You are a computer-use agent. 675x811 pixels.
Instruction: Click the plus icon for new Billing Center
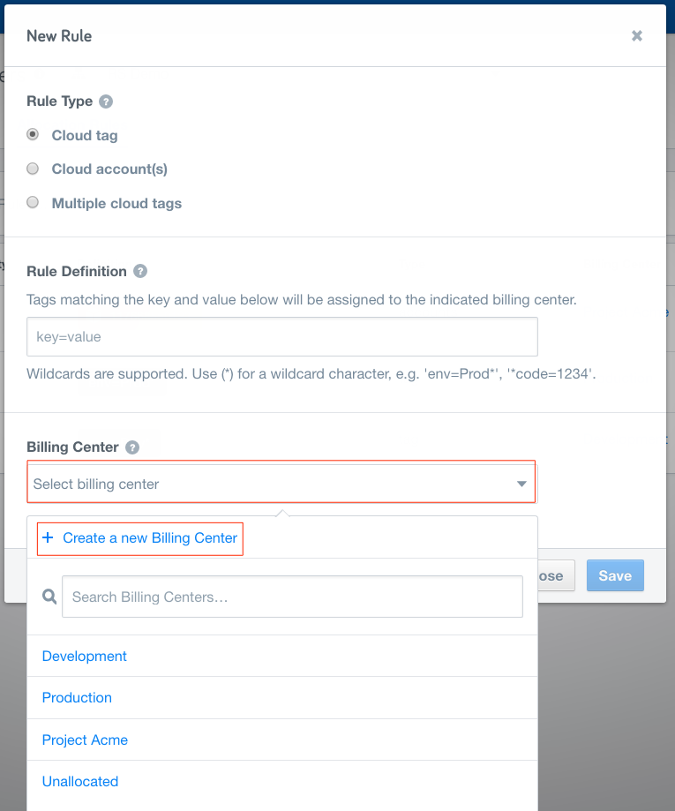(x=48, y=538)
